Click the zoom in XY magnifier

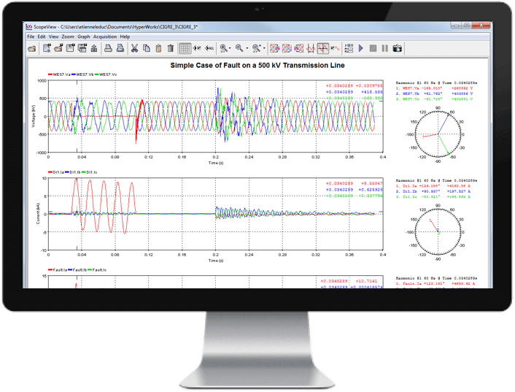coord(224,49)
